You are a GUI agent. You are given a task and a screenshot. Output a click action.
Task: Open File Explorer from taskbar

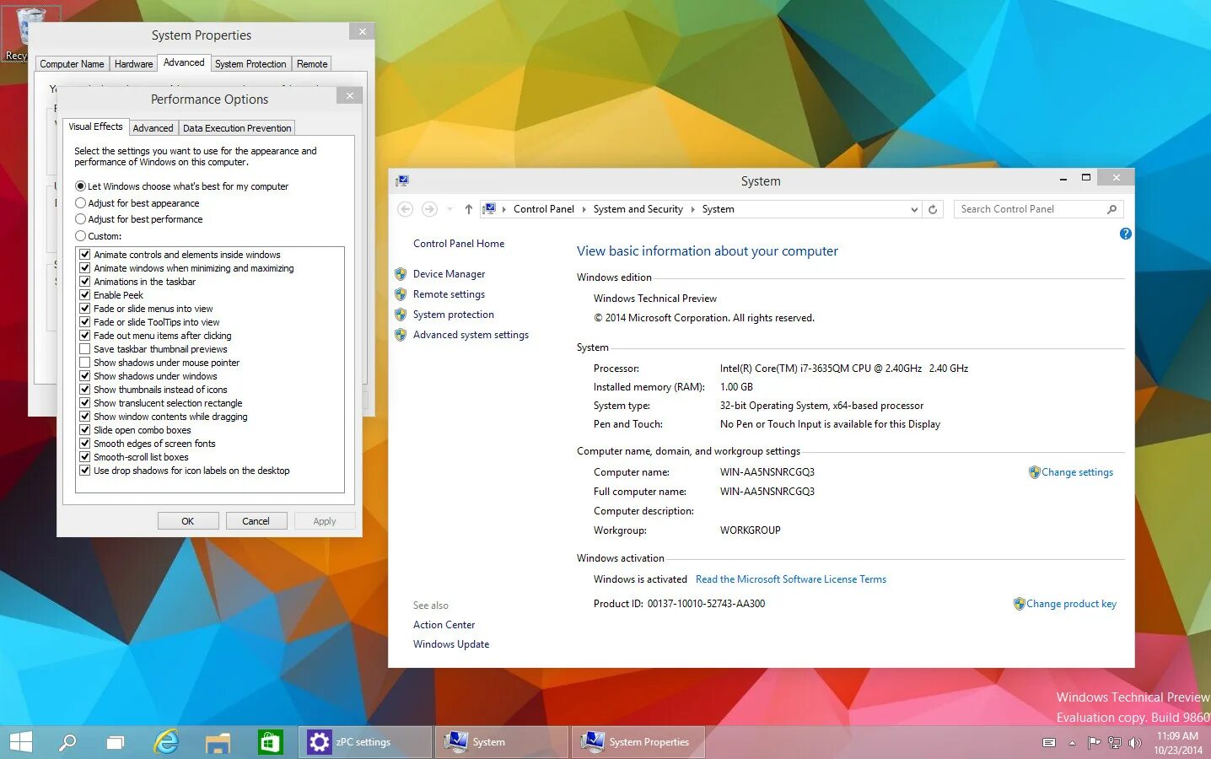click(218, 743)
